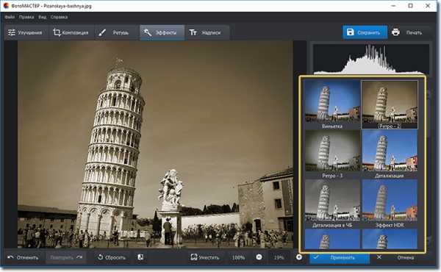Click the Redo button

point(66,257)
